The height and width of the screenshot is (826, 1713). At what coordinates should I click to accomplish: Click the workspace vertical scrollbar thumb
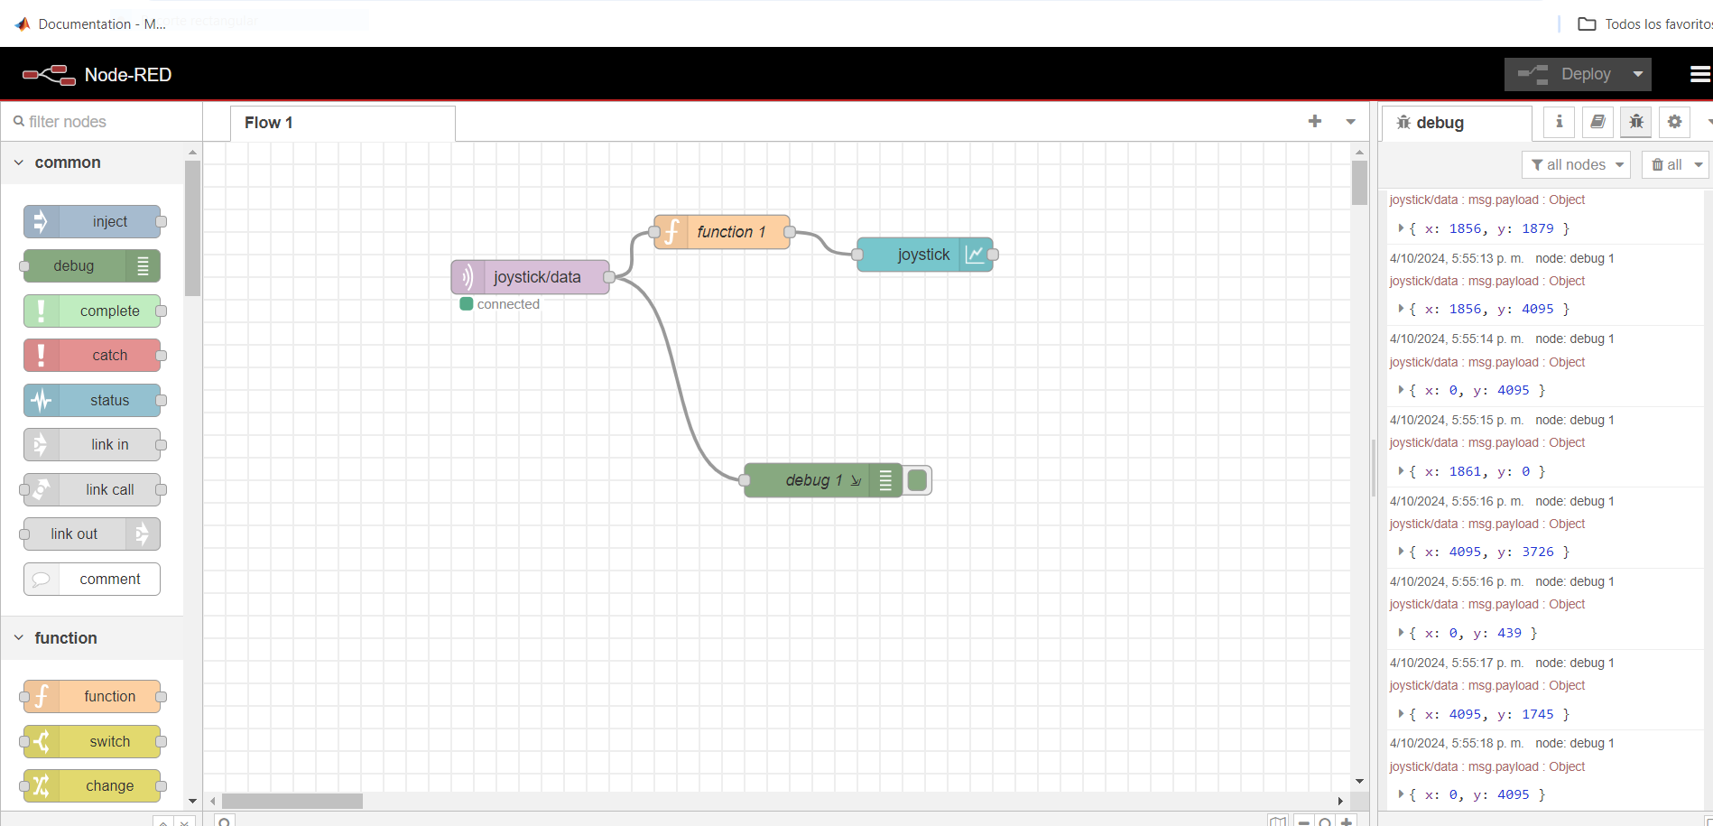tap(1359, 182)
